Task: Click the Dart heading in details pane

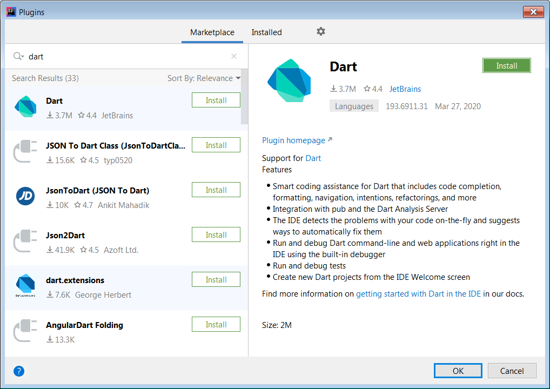Action: pos(344,66)
